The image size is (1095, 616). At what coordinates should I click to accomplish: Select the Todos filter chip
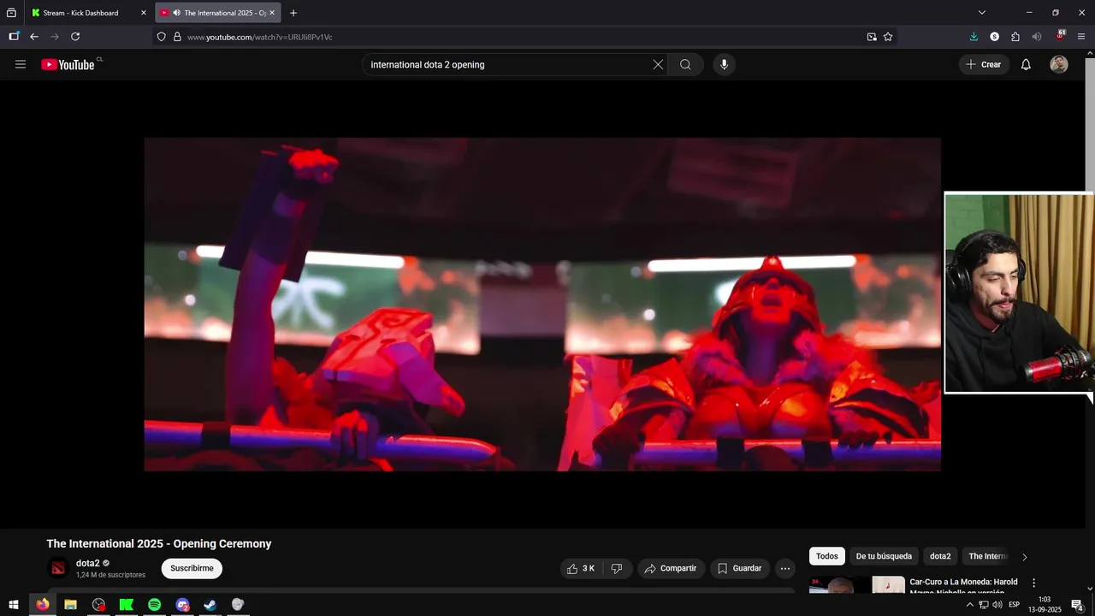(x=827, y=556)
